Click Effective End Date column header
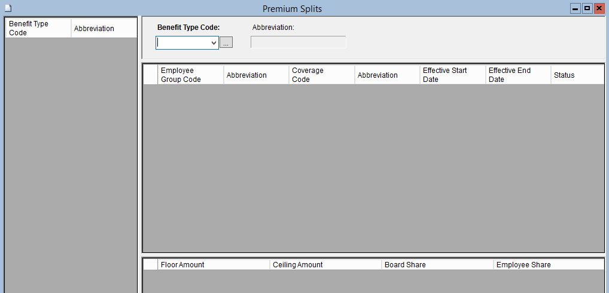The image size is (609, 293). pos(517,75)
